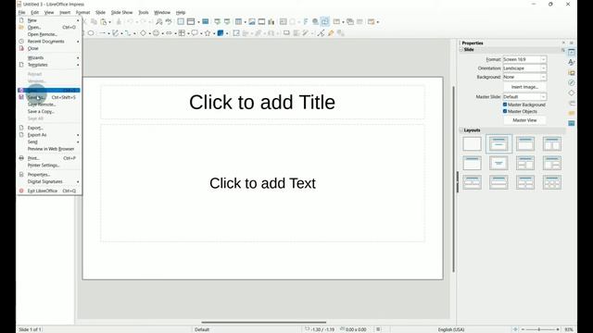The image size is (593, 333).
Task: Open the Tools menu
Action: 144,12
